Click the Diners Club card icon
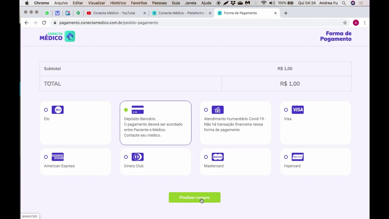This screenshot has width=389, height=219. point(137,157)
